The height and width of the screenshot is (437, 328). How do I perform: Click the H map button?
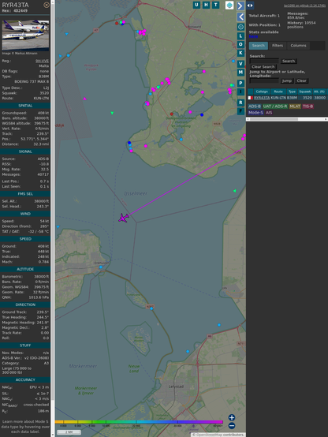point(206,5)
